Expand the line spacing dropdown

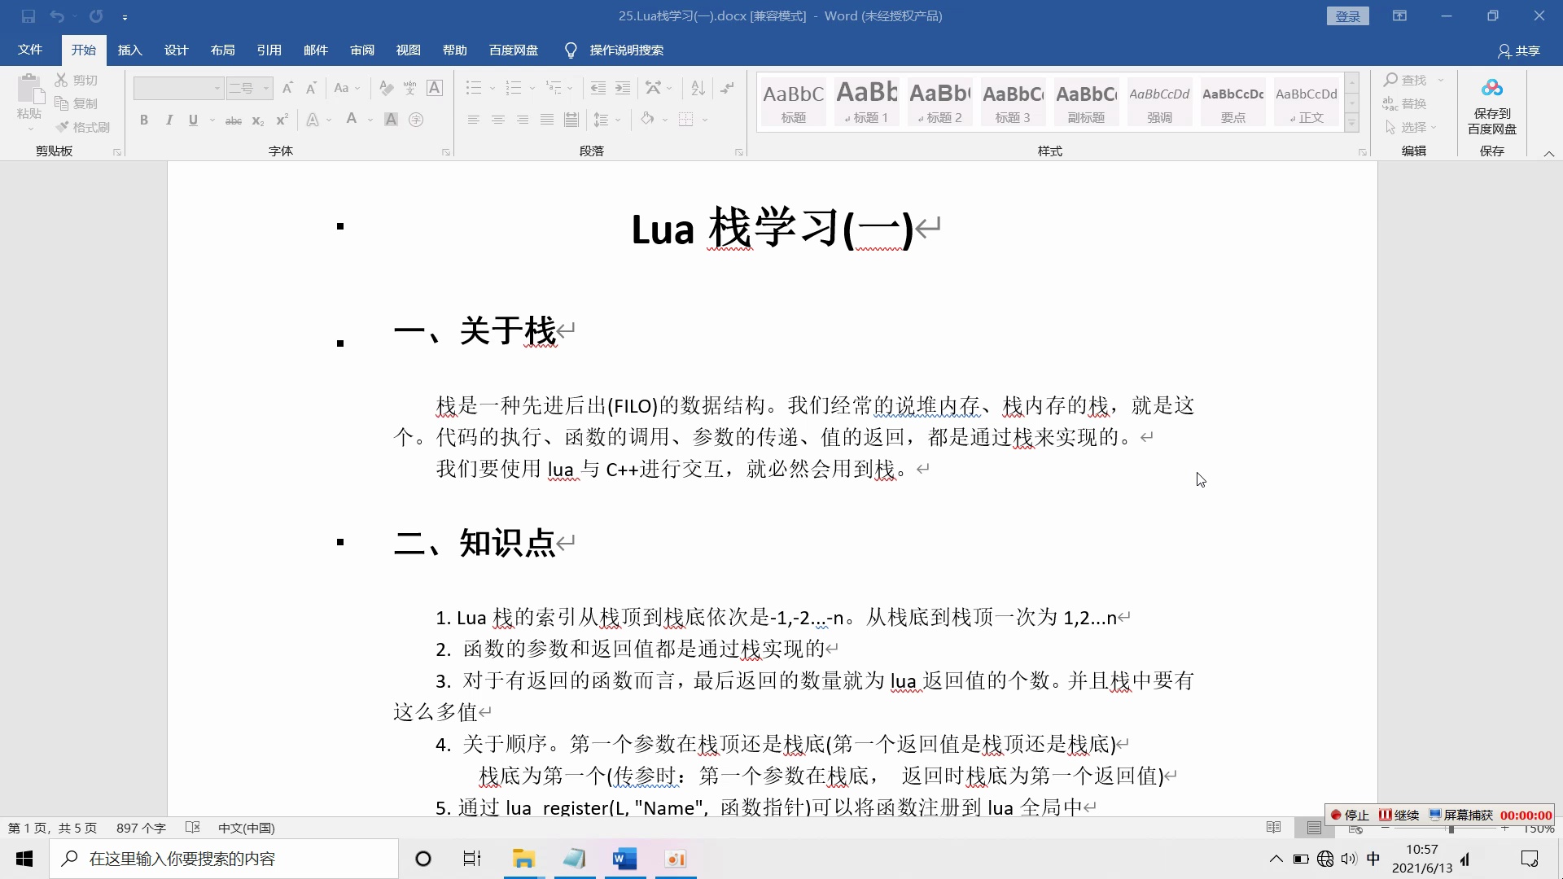[616, 120]
